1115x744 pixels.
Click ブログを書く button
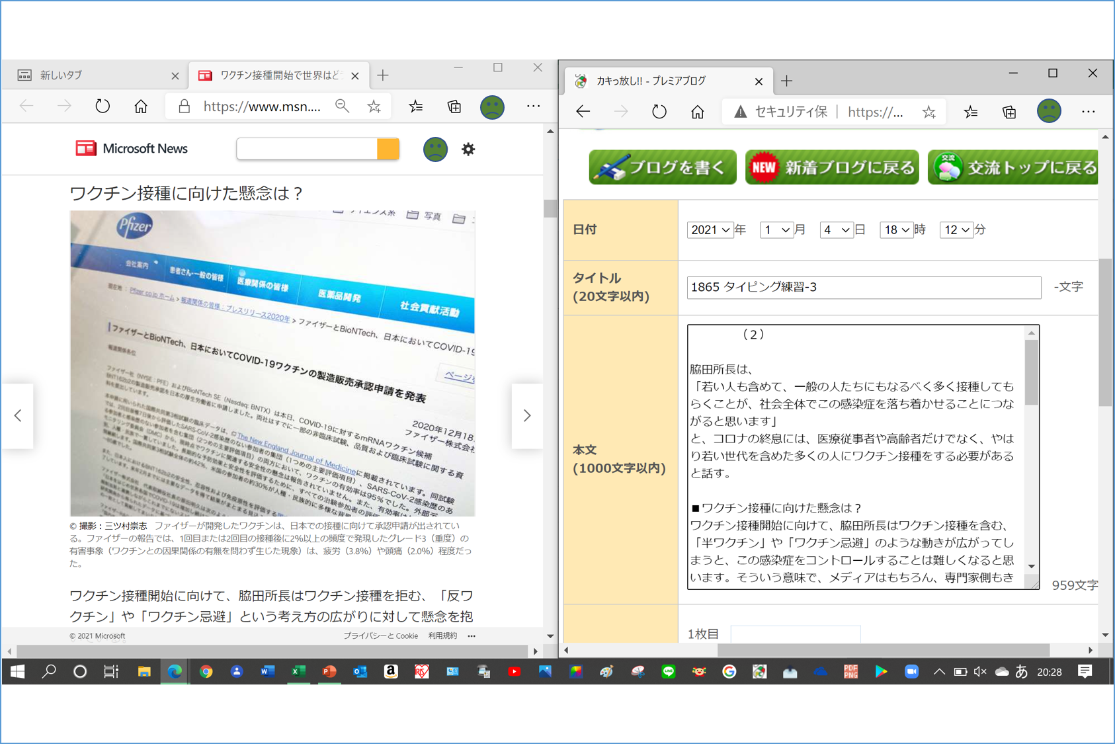click(x=663, y=167)
